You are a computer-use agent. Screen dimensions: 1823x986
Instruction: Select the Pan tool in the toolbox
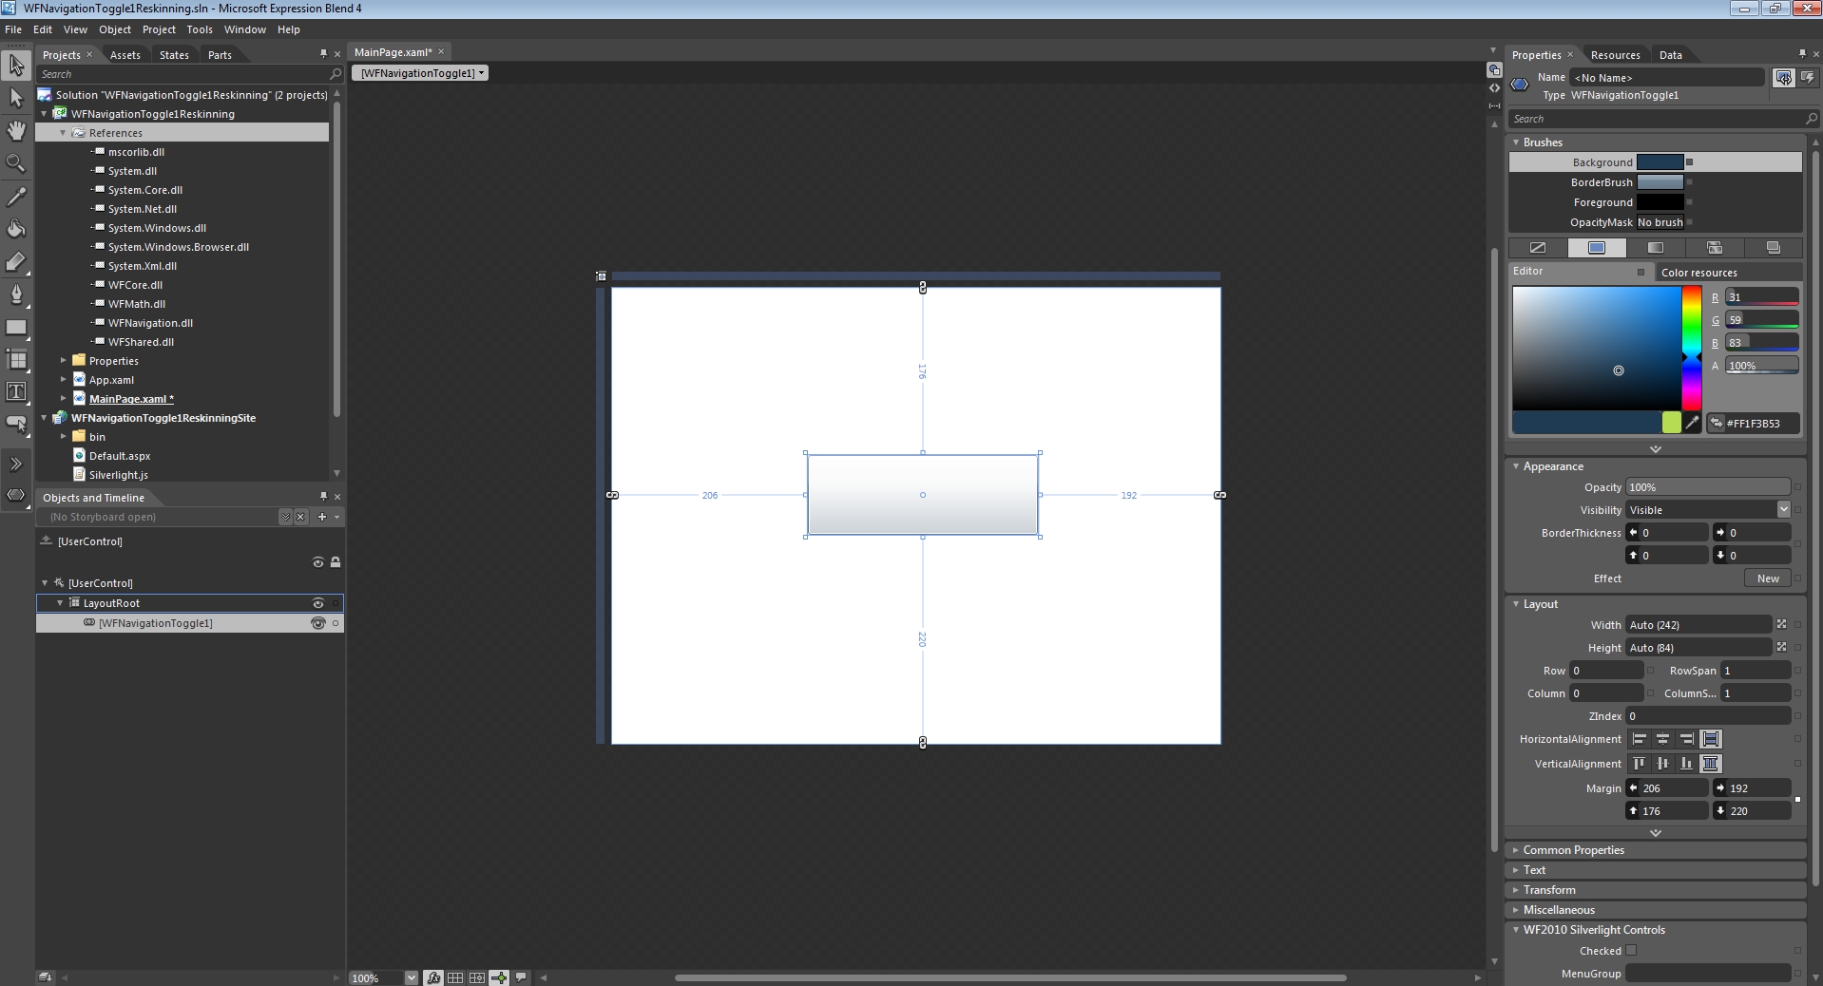click(x=16, y=130)
